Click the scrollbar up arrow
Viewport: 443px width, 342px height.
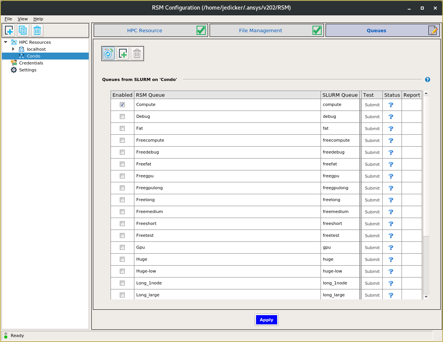426,93
